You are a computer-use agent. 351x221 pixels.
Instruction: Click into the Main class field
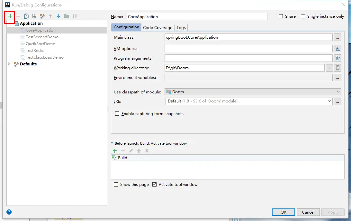[x=248, y=37]
